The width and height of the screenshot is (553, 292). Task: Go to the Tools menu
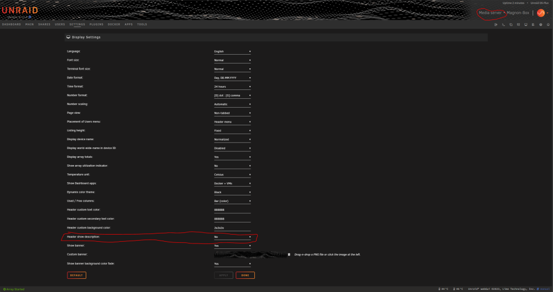[142, 25]
